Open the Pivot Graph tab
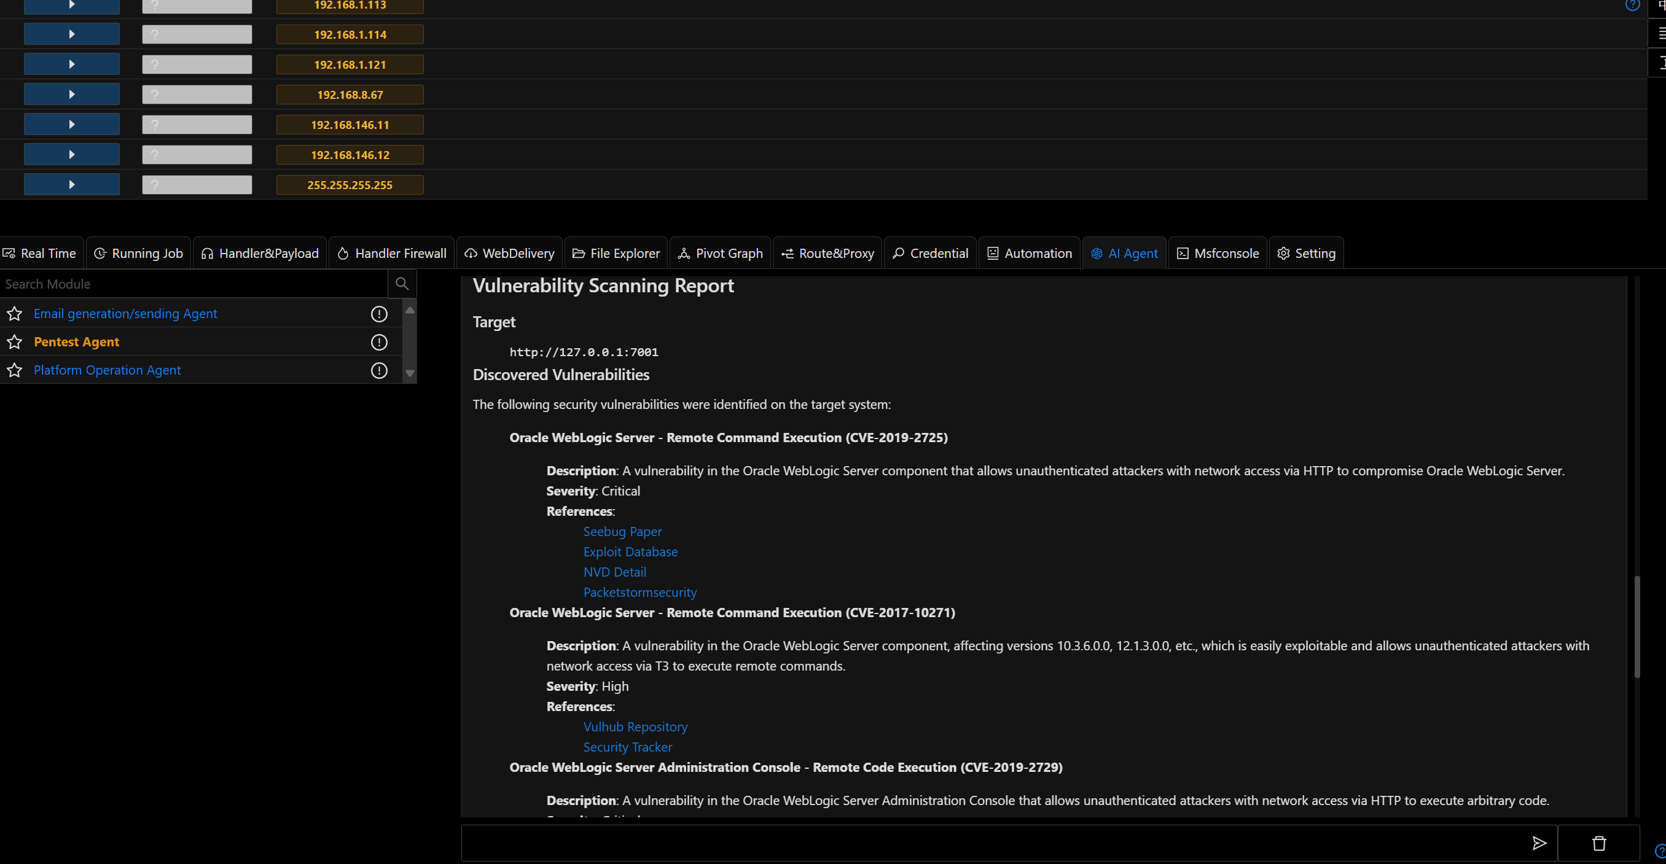 click(721, 254)
